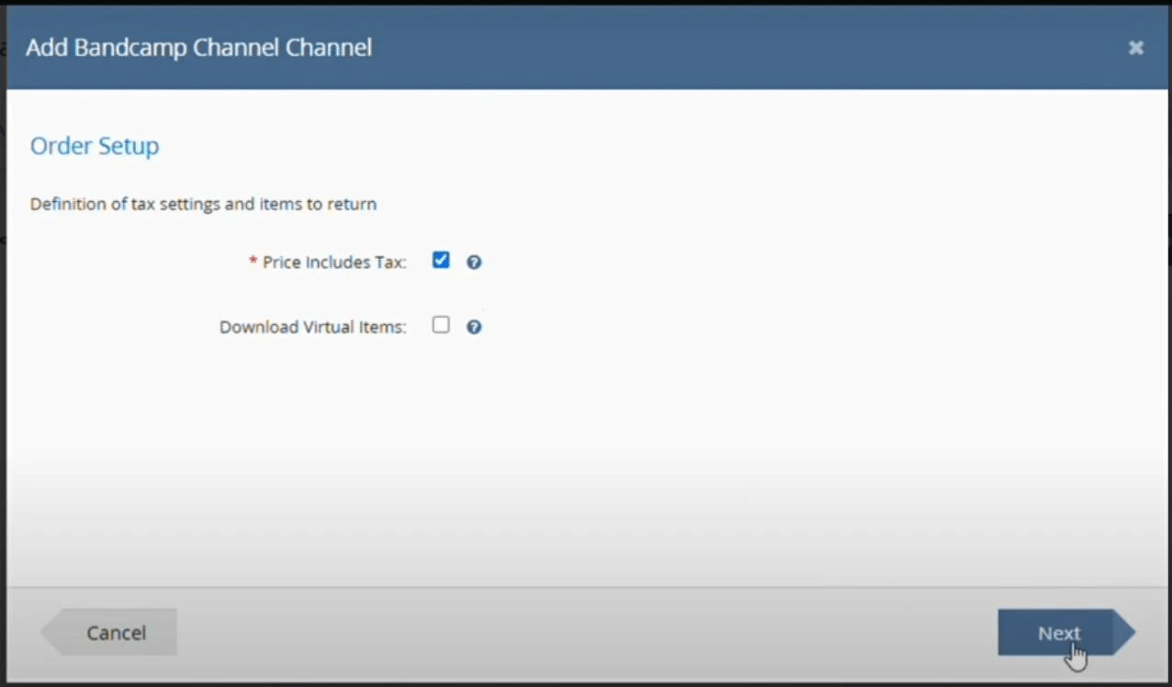This screenshot has width=1172, height=687.
Task: Enable the Download Virtual Items checkbox
Action: click(441, 325)
